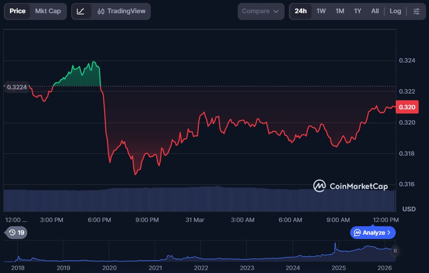Show All time price history
The width and height of the screenshot is (429, 273).
[375, 11]
